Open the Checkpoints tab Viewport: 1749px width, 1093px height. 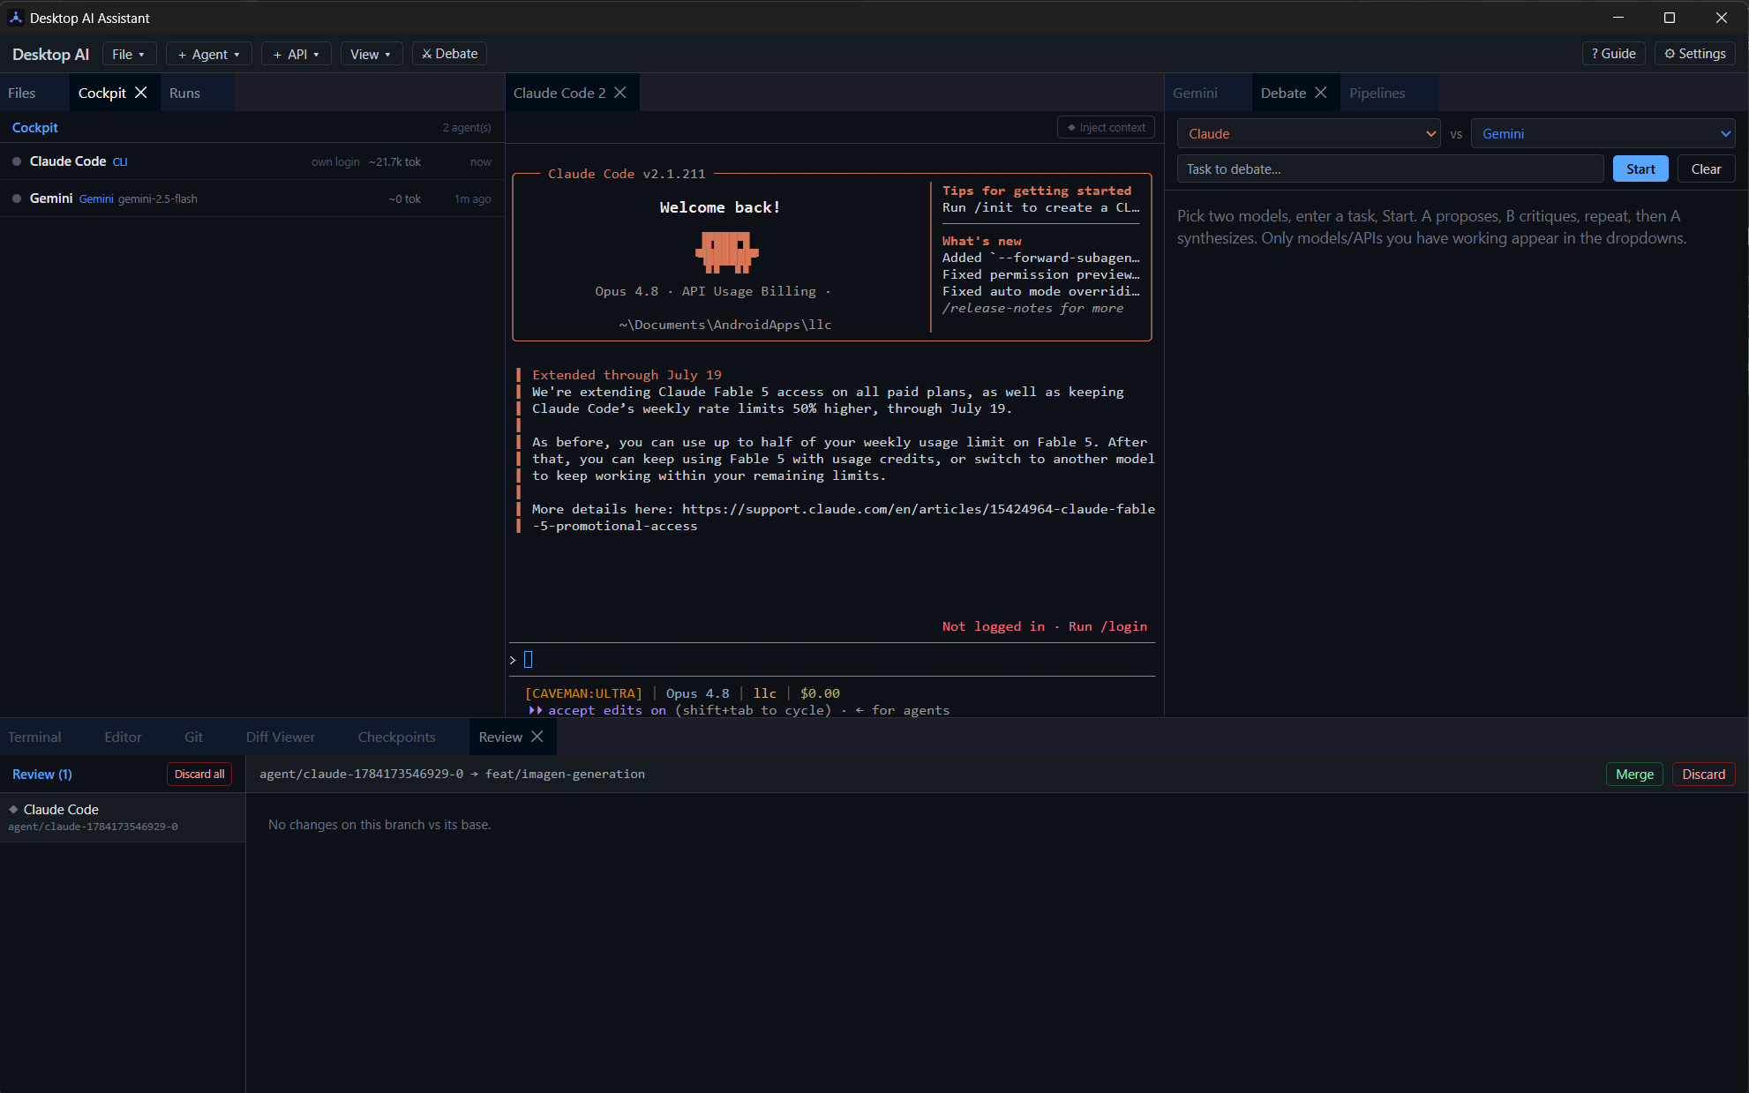point(396,737)
